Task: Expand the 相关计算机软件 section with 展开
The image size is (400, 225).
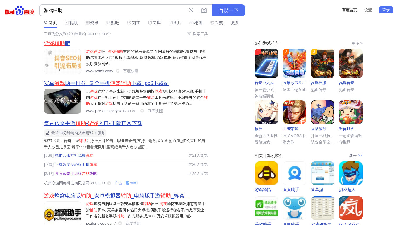Action: pyautogui.click(x=356, y=156)
